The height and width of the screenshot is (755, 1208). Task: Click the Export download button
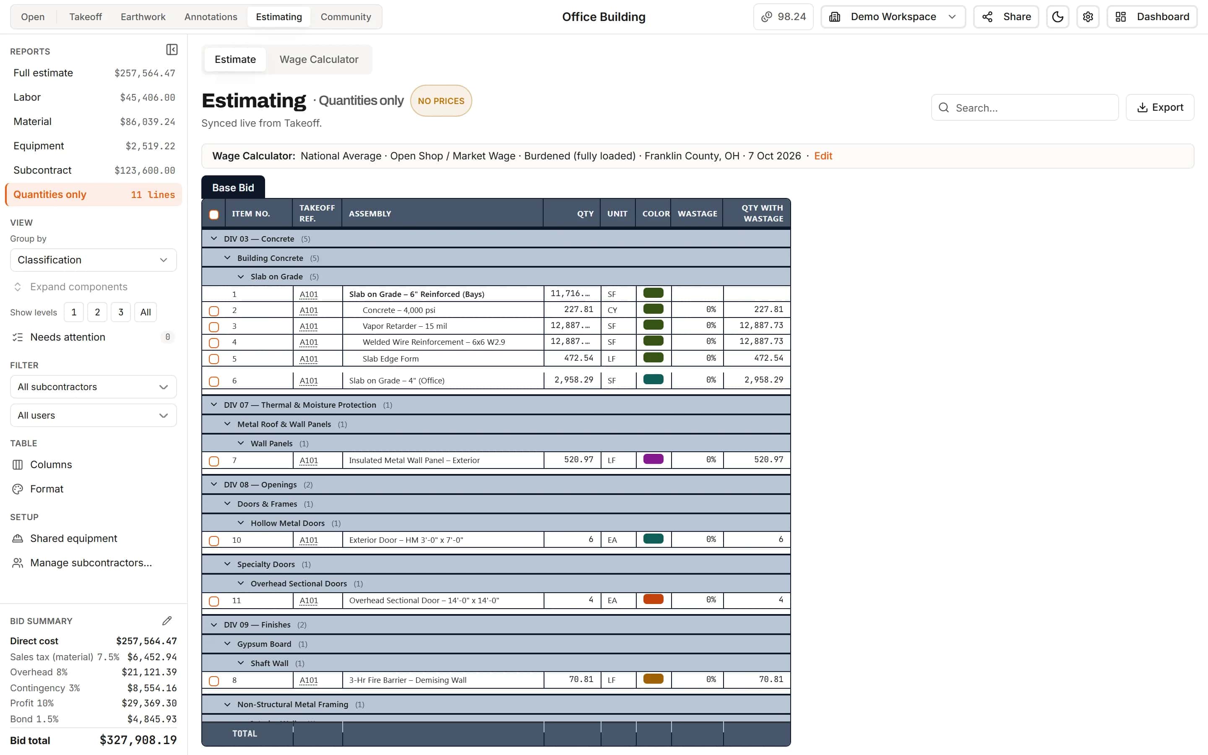tap(1160, 107)
